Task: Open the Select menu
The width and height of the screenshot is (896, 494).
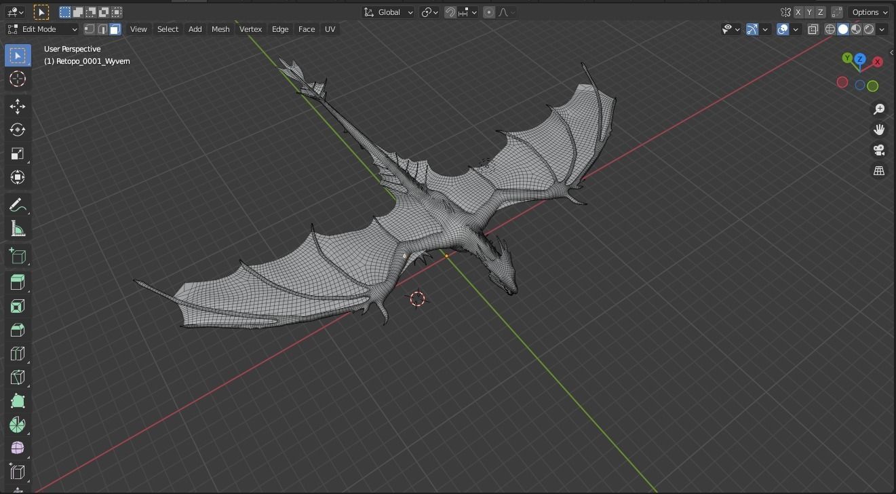Action: click(168, 29)
